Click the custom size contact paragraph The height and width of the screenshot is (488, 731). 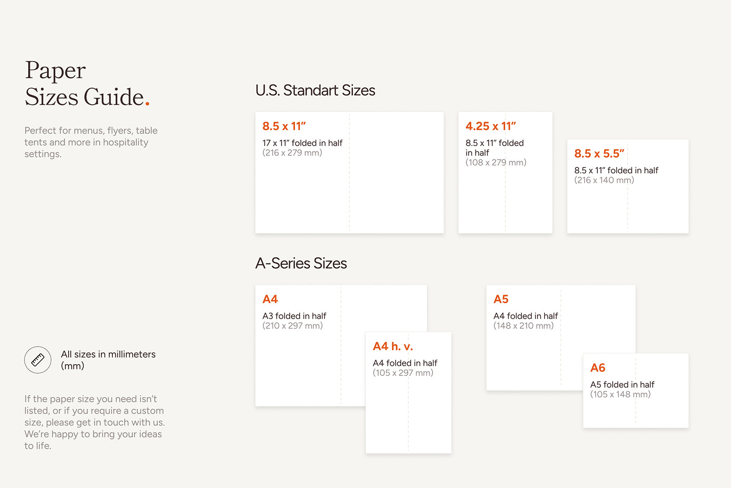[94, 422]
